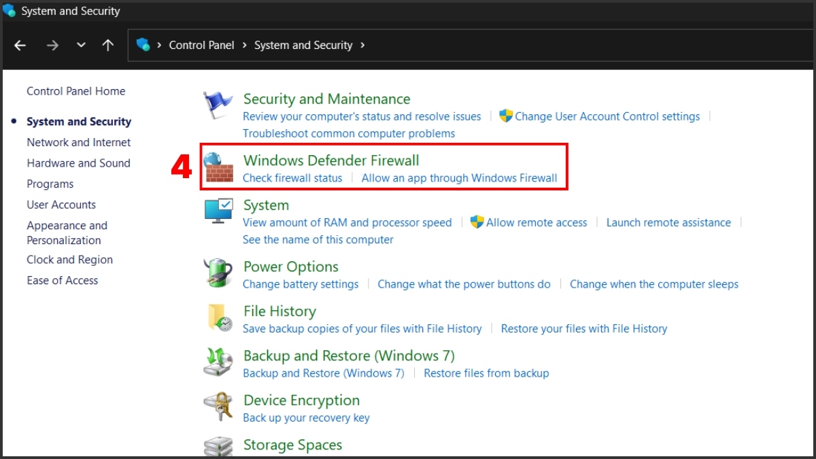Click the Security and Maintenance flag icon

[218, 106]
